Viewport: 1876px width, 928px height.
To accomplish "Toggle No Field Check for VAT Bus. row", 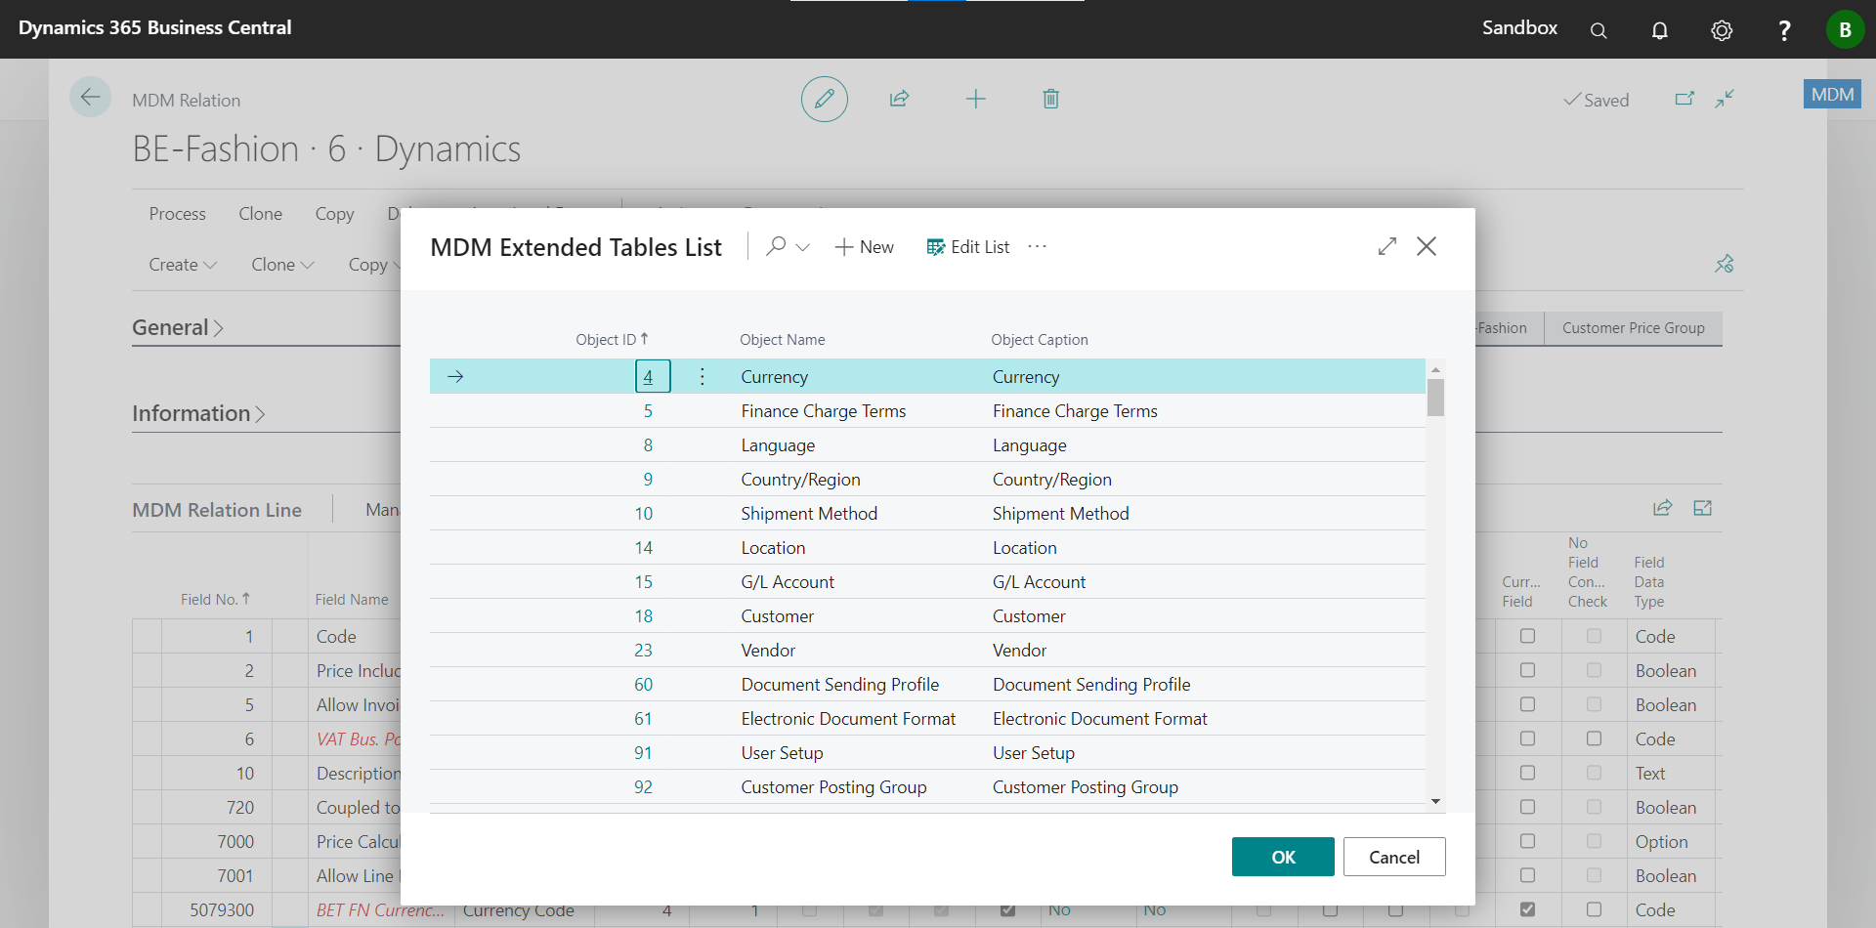I will click(x=1594, y=738).
